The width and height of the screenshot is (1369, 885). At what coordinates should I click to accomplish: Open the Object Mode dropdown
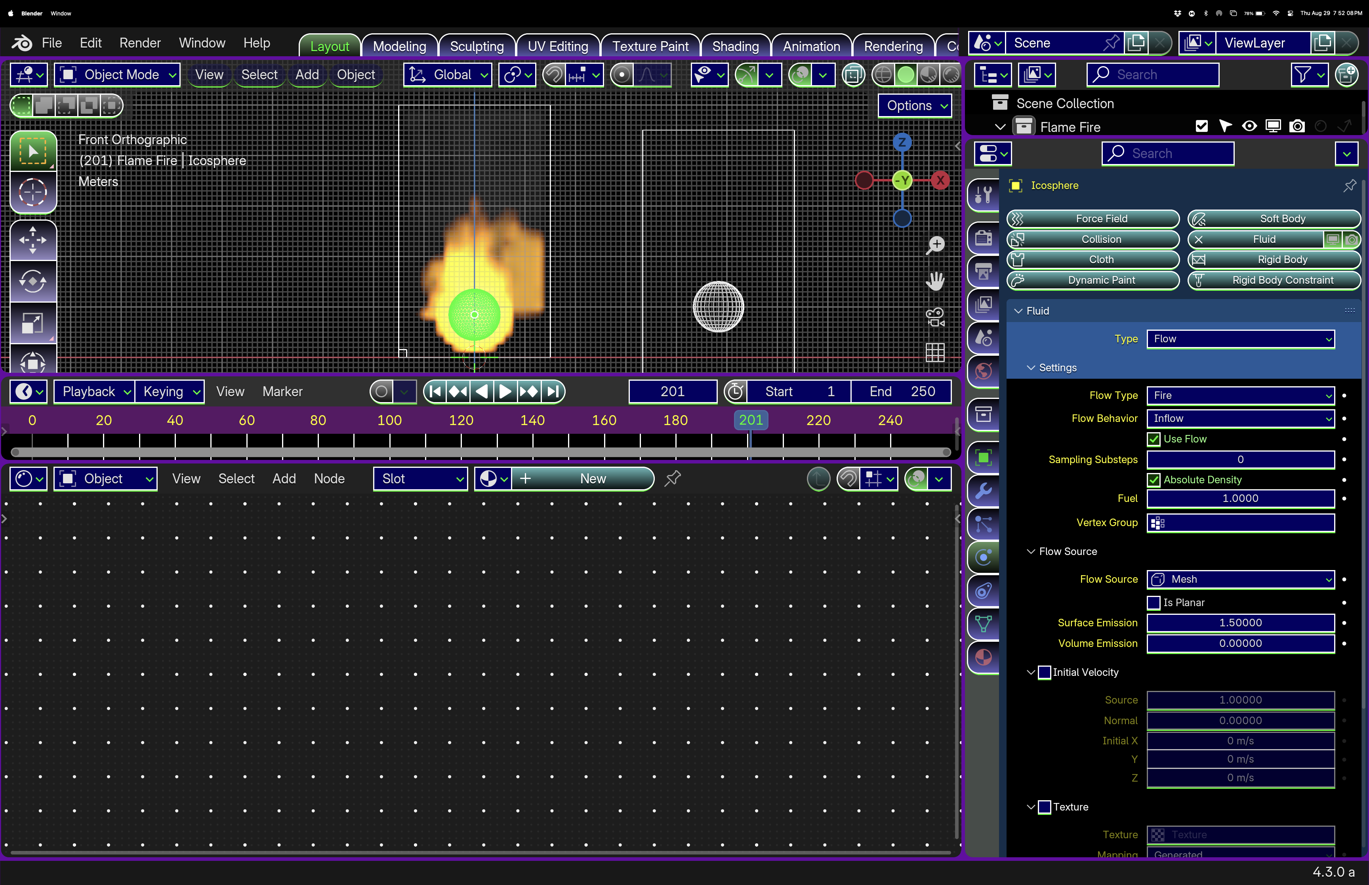click(118, 75)
